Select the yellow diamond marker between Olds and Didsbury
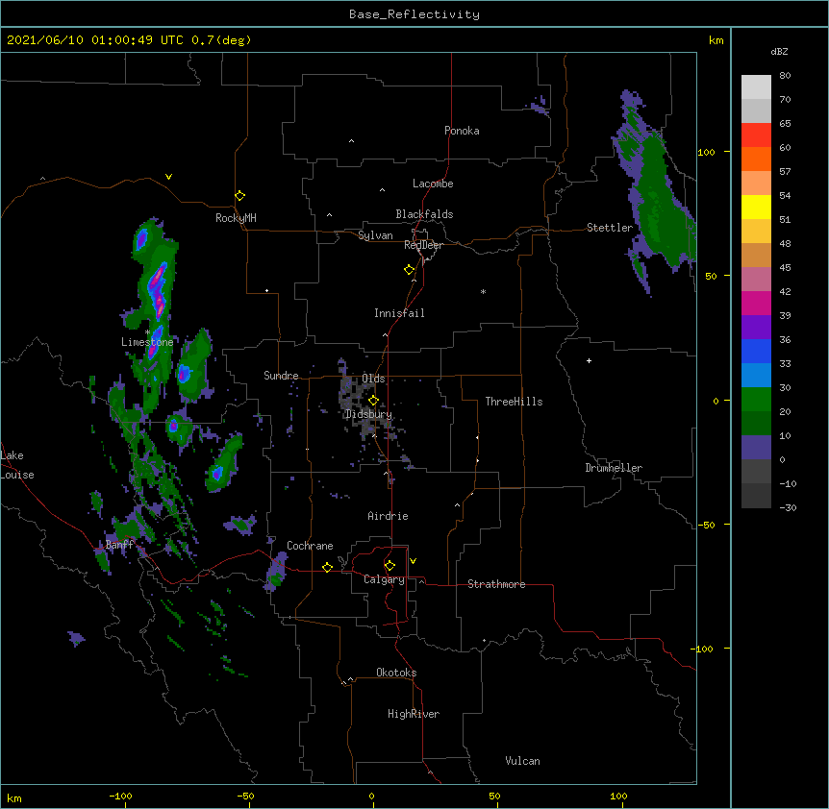This screenshot has height=809, width=829. point(373,400)
